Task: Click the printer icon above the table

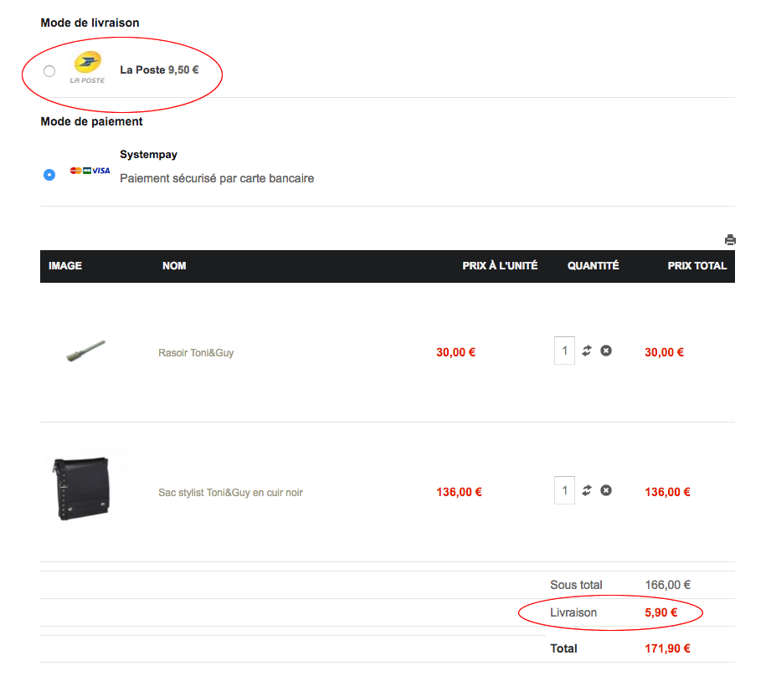Action: 730,240
